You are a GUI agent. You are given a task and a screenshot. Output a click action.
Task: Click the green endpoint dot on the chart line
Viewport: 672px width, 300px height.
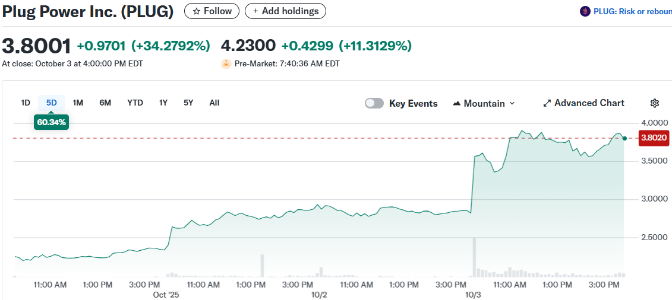(624, 138)
